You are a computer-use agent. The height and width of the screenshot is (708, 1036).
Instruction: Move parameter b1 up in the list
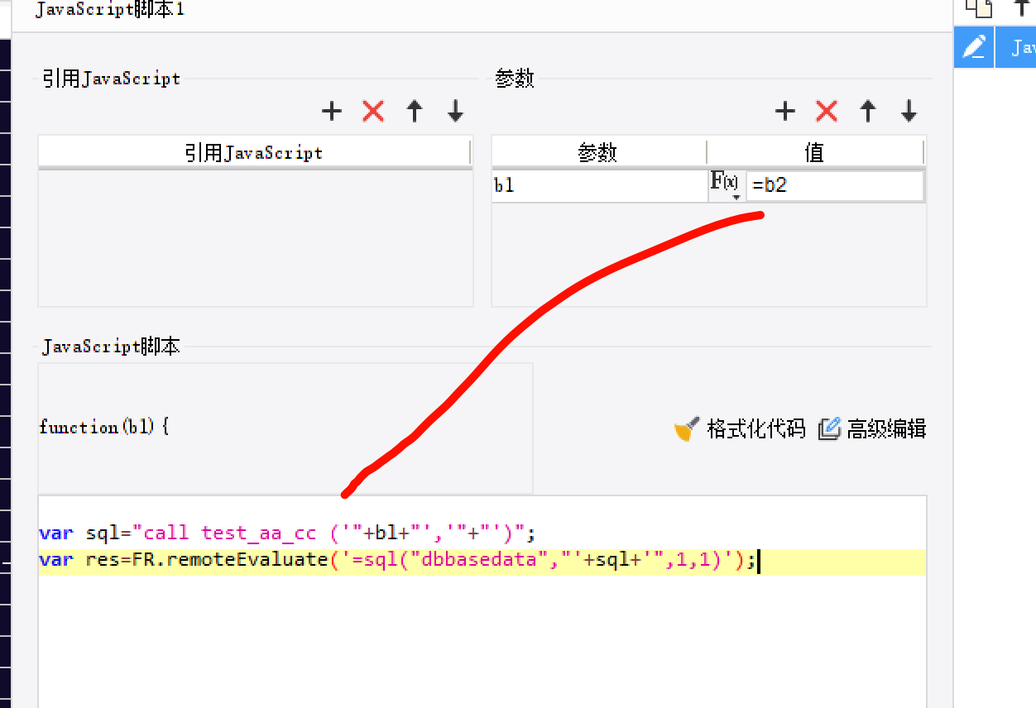tap(866, 111)
